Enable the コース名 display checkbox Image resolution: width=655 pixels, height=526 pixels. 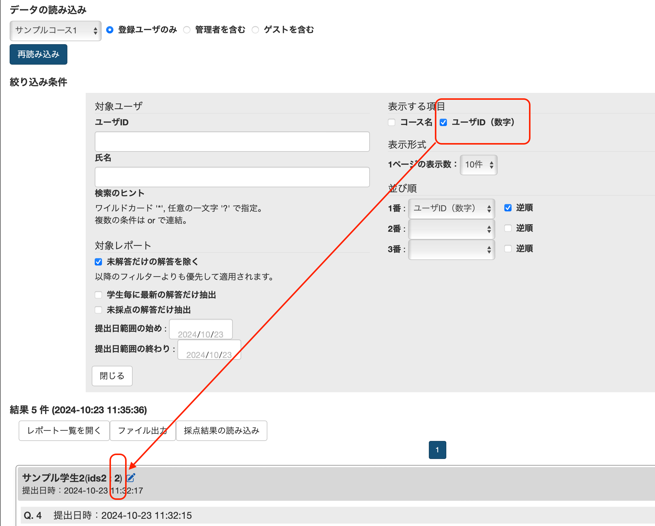coord(392,122)
